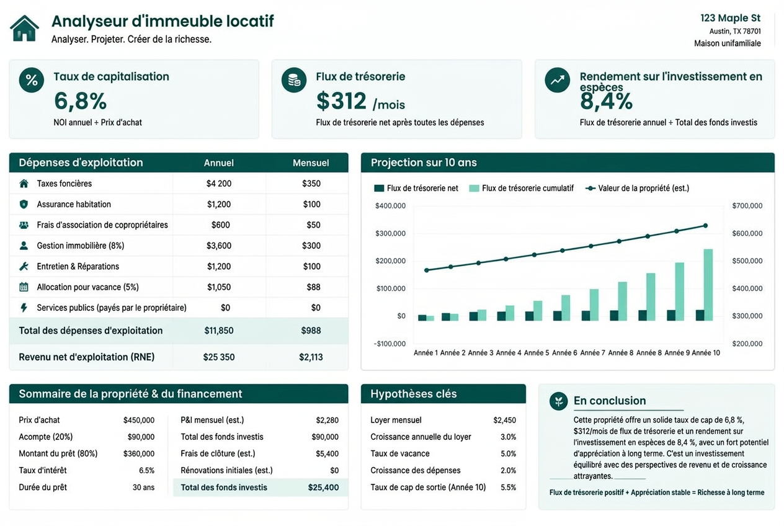This screenshot has height=526, width=784.
Task: Click the 123 Maple St address
Action: click(730, 18)
